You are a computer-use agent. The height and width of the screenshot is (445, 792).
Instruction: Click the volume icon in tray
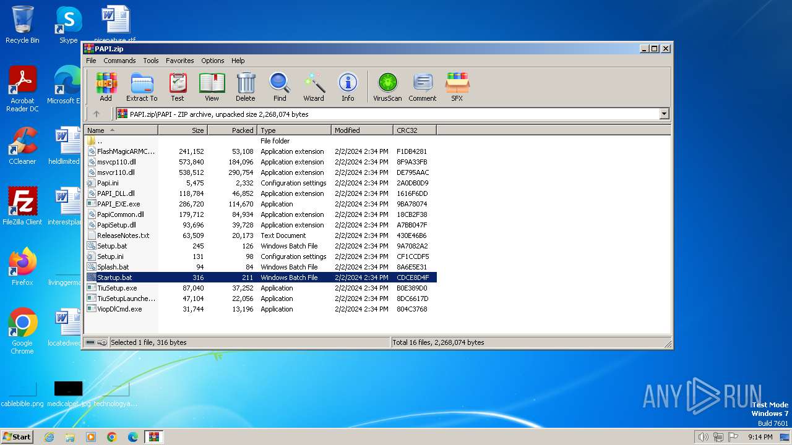[x=703, y=437]
